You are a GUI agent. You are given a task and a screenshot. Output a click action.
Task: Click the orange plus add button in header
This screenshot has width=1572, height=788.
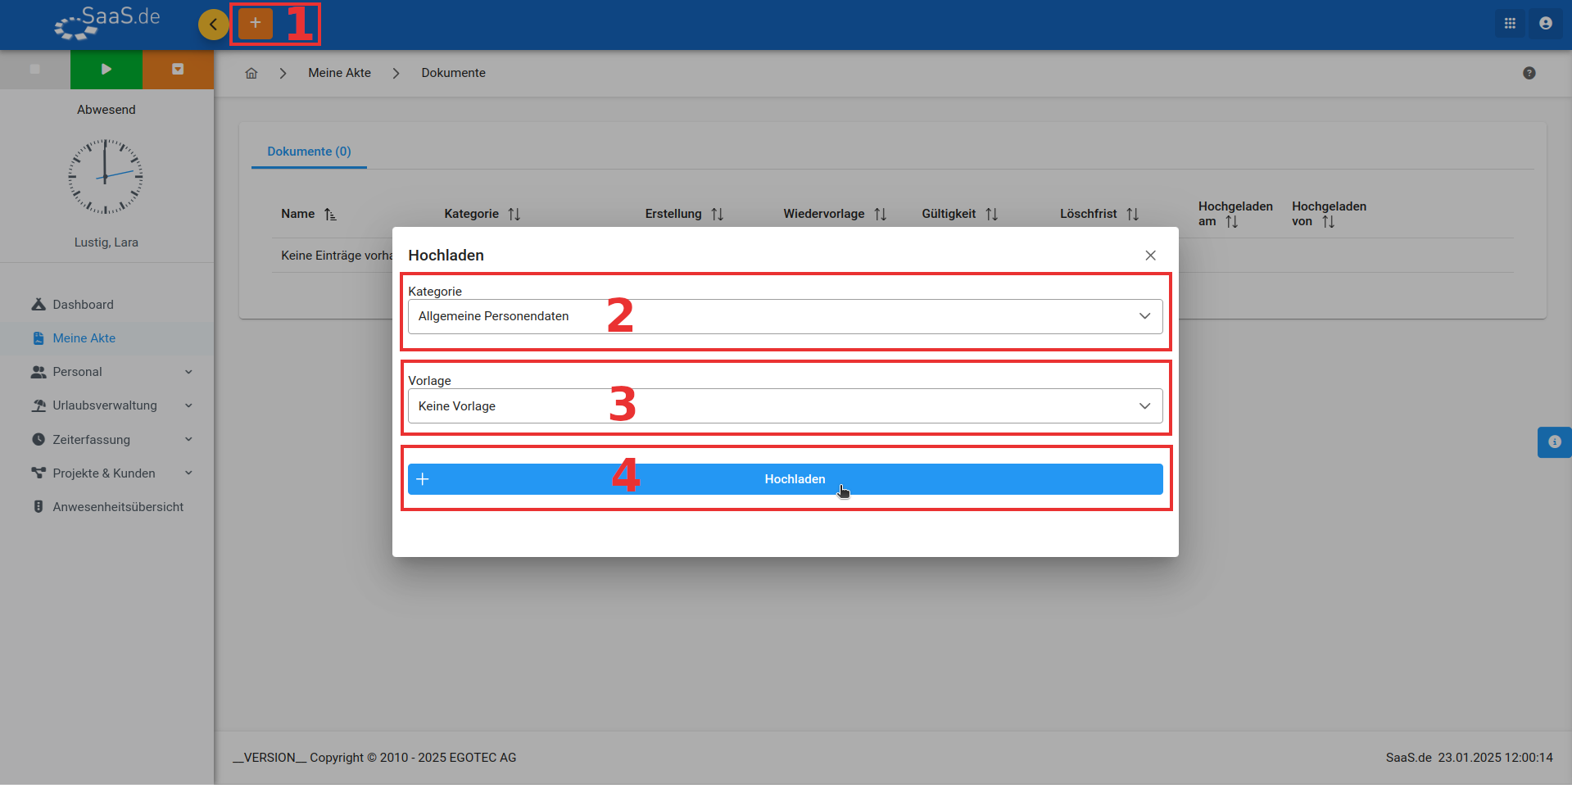(256, 23)
